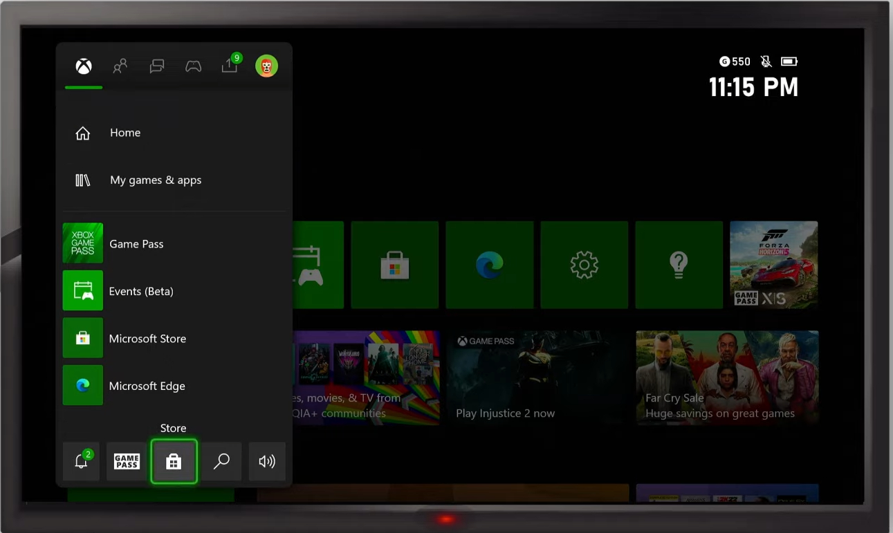The width and height of the screenshot is (893, 533).
Task: Select the profile avatar icon
Action: (x=266, y=66)
